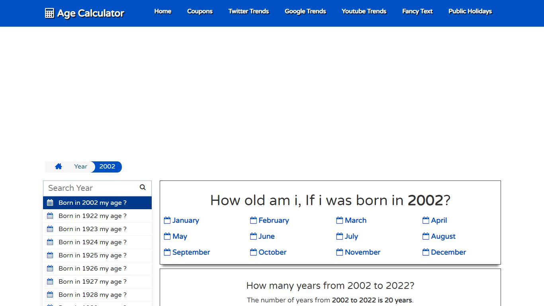This screenshot has height=306, width=544.
Task: Click calendar icon beside October
Action: coord(253,252)
